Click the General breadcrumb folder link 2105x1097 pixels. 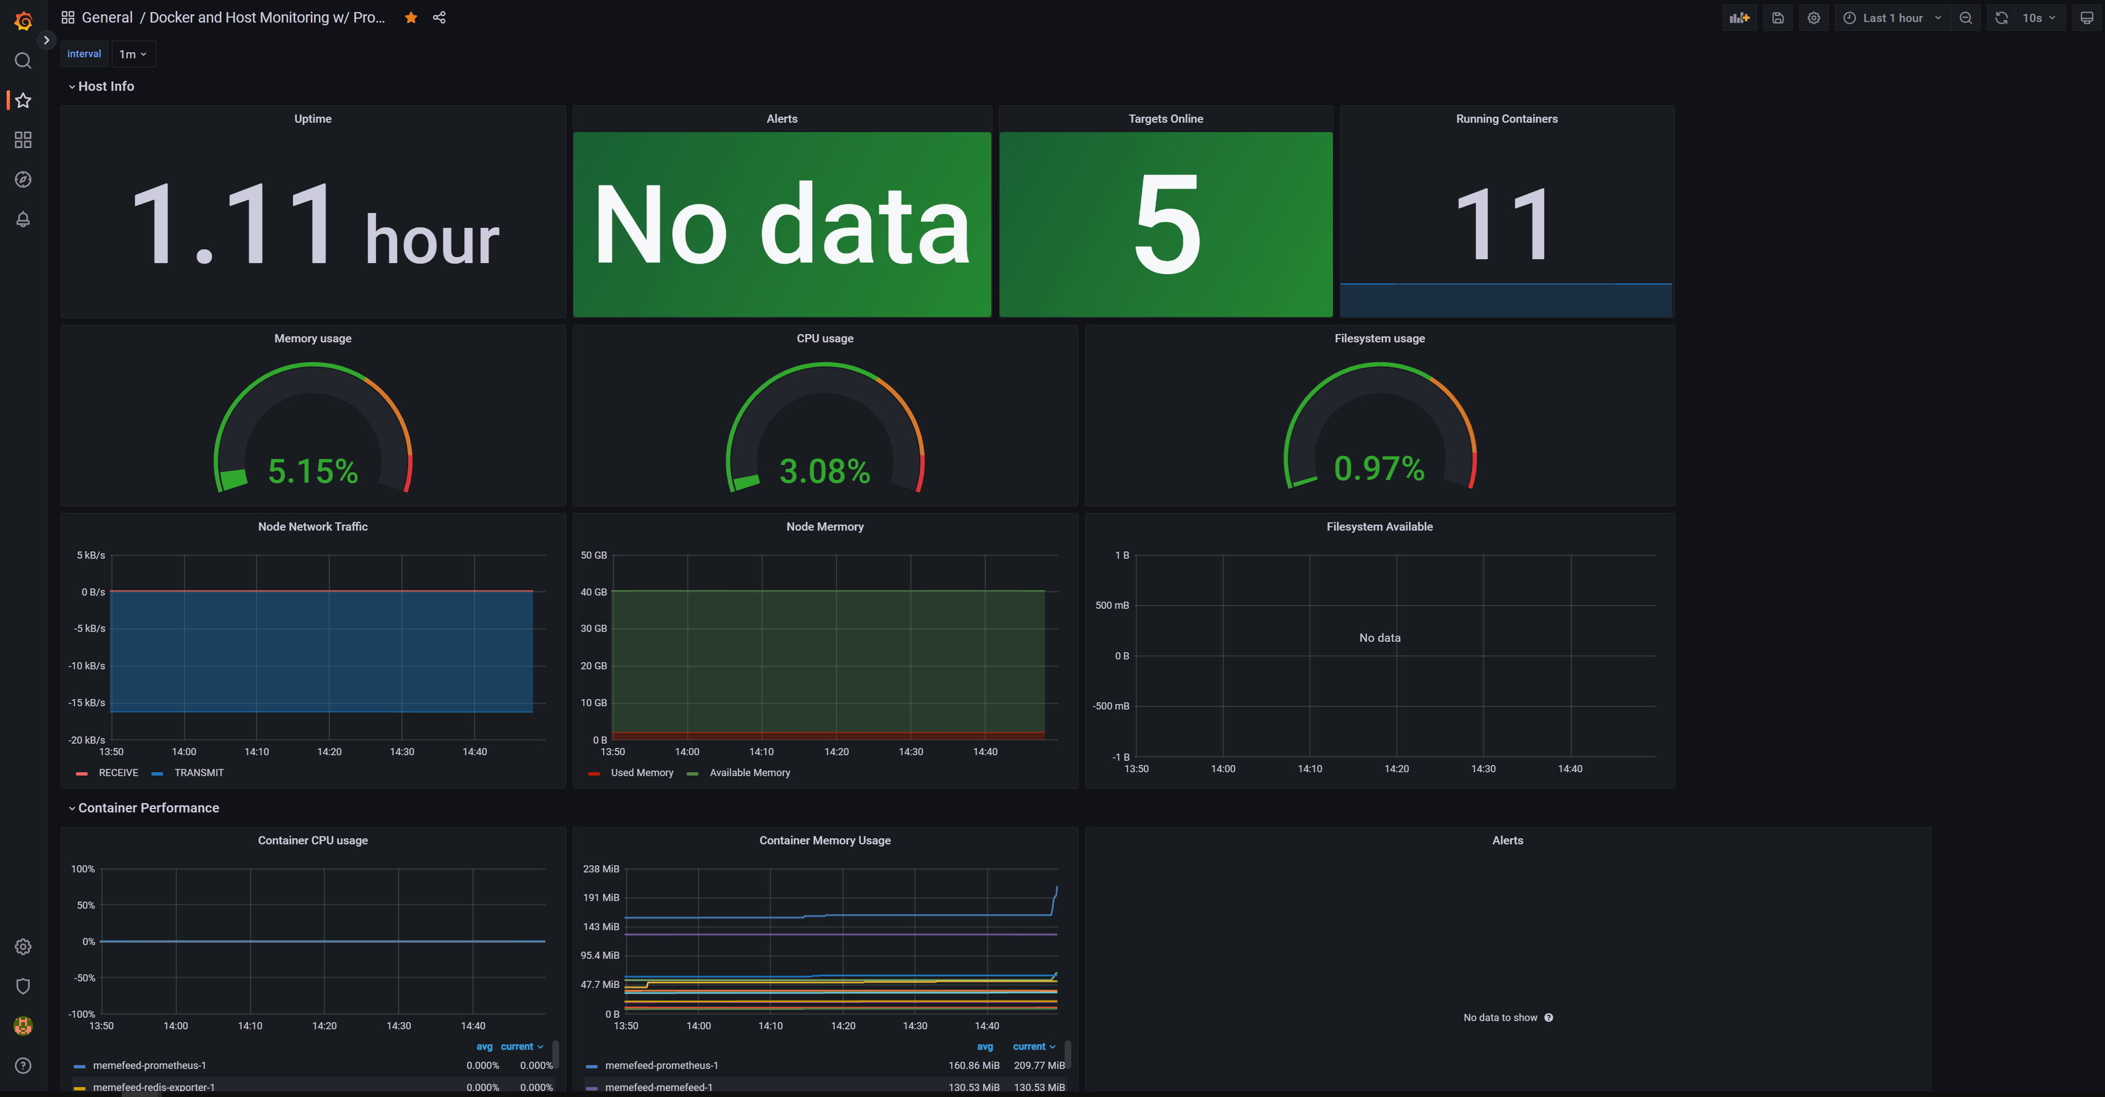point(106,18)
